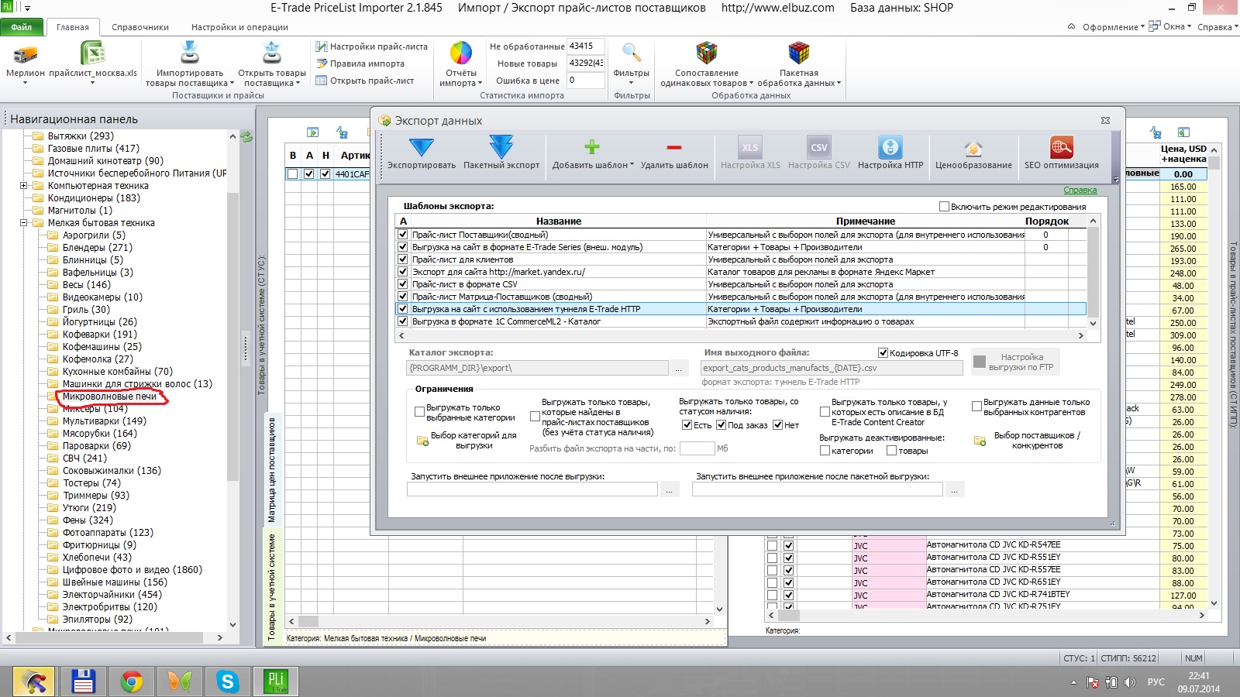Browse external app for пакетной выгрузки

955,489
